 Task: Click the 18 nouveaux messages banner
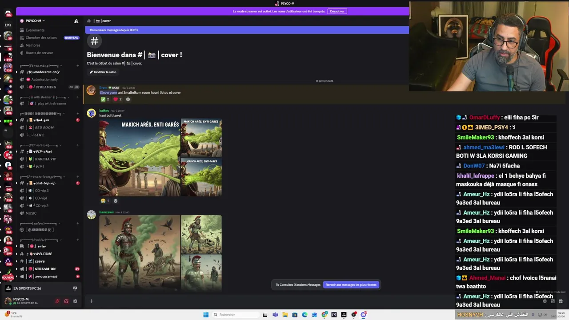pos(247,30)
